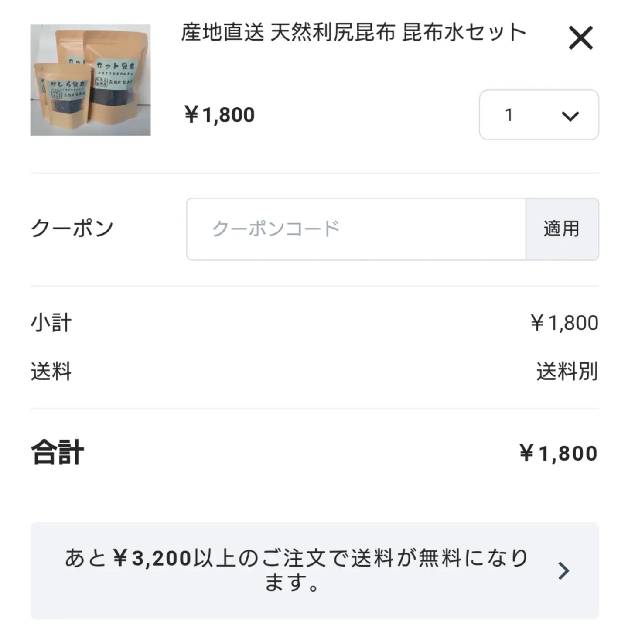
Task: Click the bold total ¥1,800 amount
Action: 558,454
